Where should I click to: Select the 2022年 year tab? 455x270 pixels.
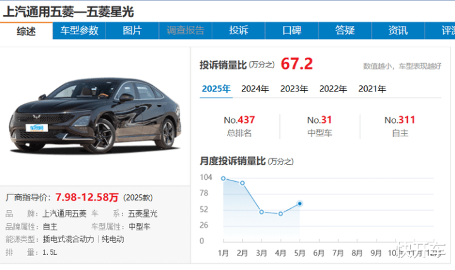333,89
